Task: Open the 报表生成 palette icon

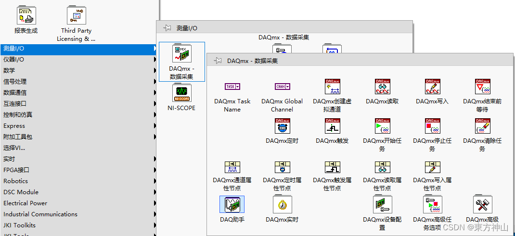Action: (x=26, y=15)
